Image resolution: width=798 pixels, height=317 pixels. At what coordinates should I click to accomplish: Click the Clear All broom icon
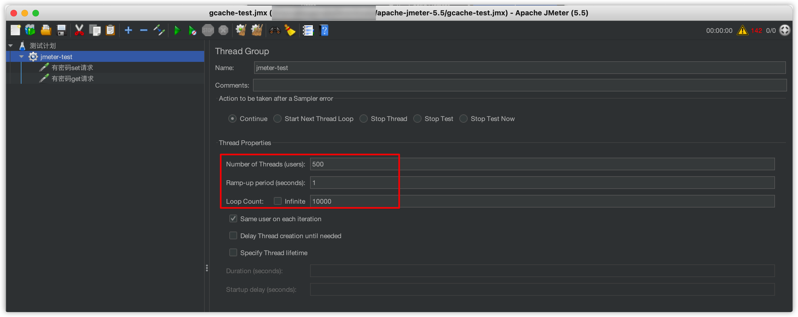pos(257,30)
